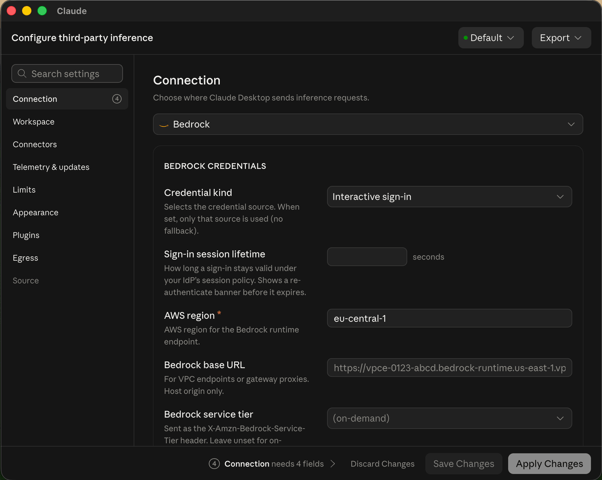Open the Bedrock service tier dropdown
Viewport: 602px width, 480px height.
click(x=449, y=418)
